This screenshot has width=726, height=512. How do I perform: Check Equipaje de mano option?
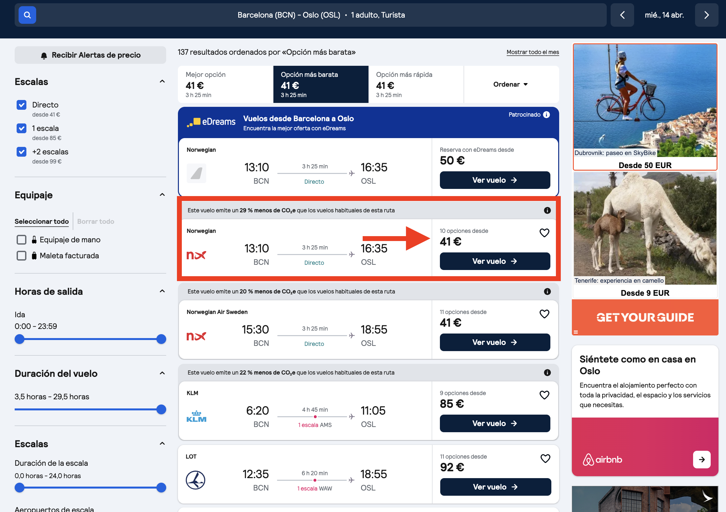(x=22, y=240)
